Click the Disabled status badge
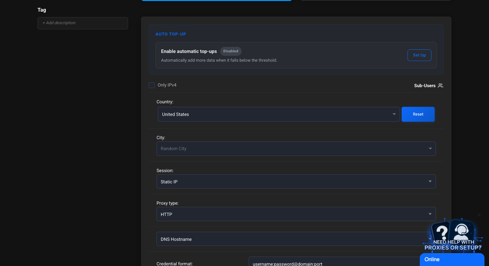Screen dimensions: 489x266 point(231,51)
